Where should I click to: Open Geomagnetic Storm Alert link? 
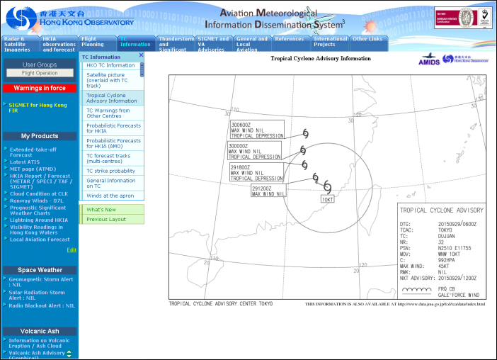click(x=41, y=282)
